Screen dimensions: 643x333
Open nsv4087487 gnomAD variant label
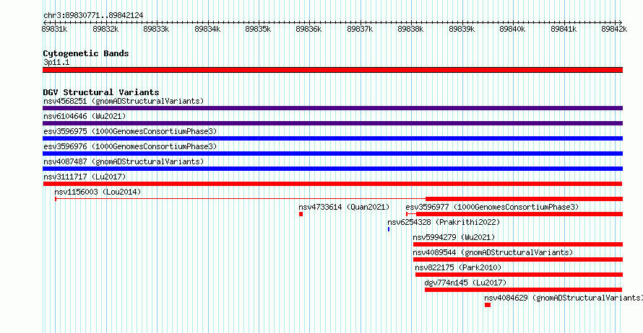pyautogui.click(x=124, y=161)
